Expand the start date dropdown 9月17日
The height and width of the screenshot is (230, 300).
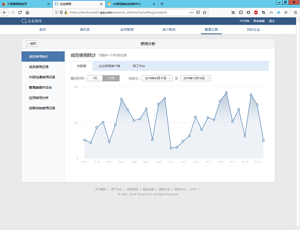[x=157, y=78]
